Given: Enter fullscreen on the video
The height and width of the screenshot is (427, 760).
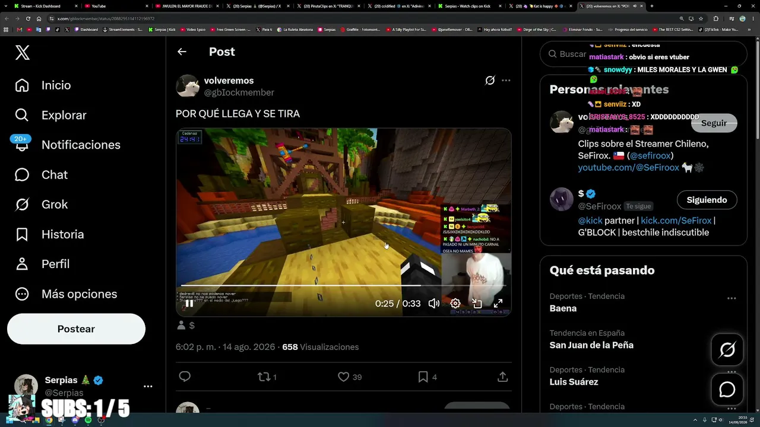Looking at the screenshot, I should click(498, 304).
